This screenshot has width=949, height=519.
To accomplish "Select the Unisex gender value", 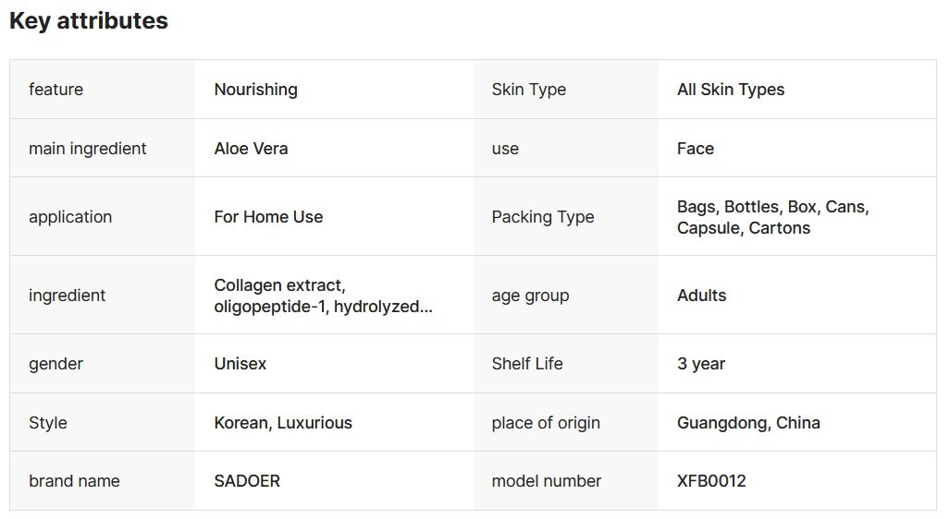I will (240, 364).
